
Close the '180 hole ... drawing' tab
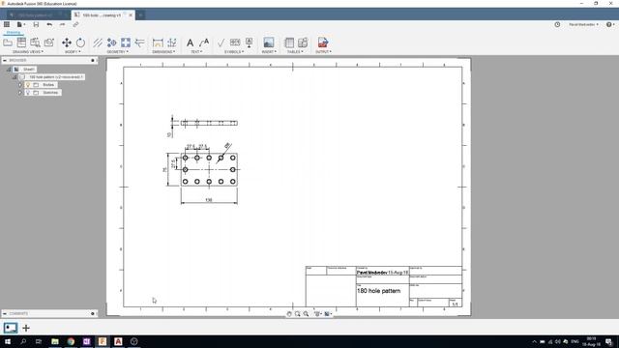[131, 15]
